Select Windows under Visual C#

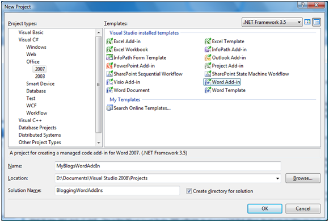36,47
